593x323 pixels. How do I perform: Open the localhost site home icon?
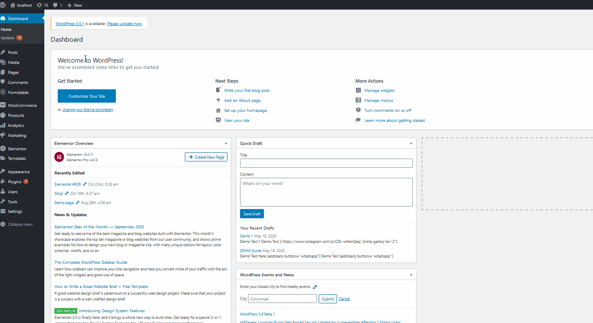click(13, 5)
